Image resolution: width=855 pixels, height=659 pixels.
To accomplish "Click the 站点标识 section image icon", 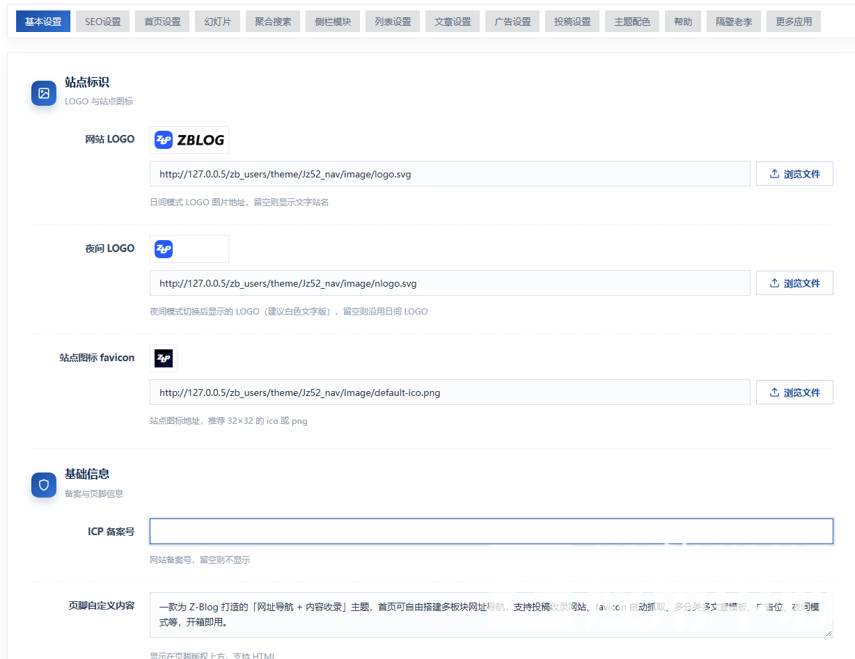I will (x=44, y=93).
